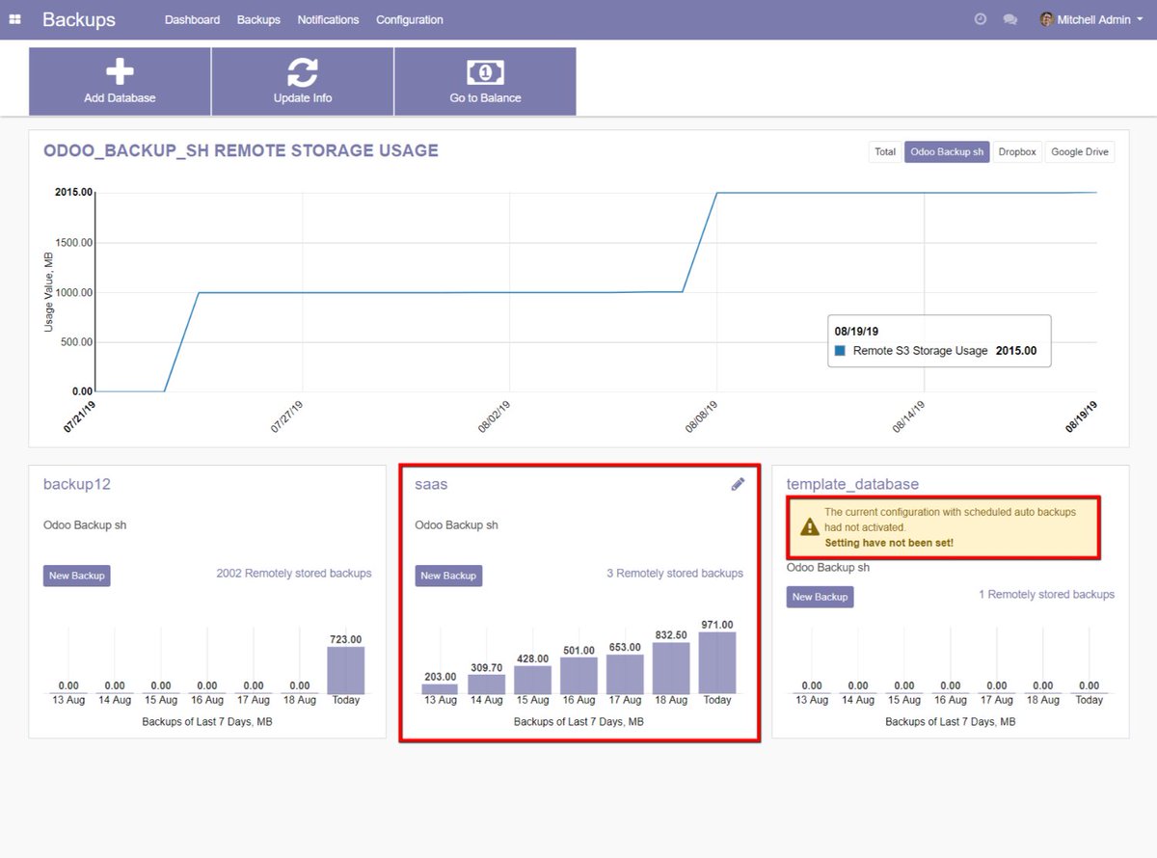Edit the saas database using pencil icon
This screenshot has width=1157, height=858.
pos(738,484)
